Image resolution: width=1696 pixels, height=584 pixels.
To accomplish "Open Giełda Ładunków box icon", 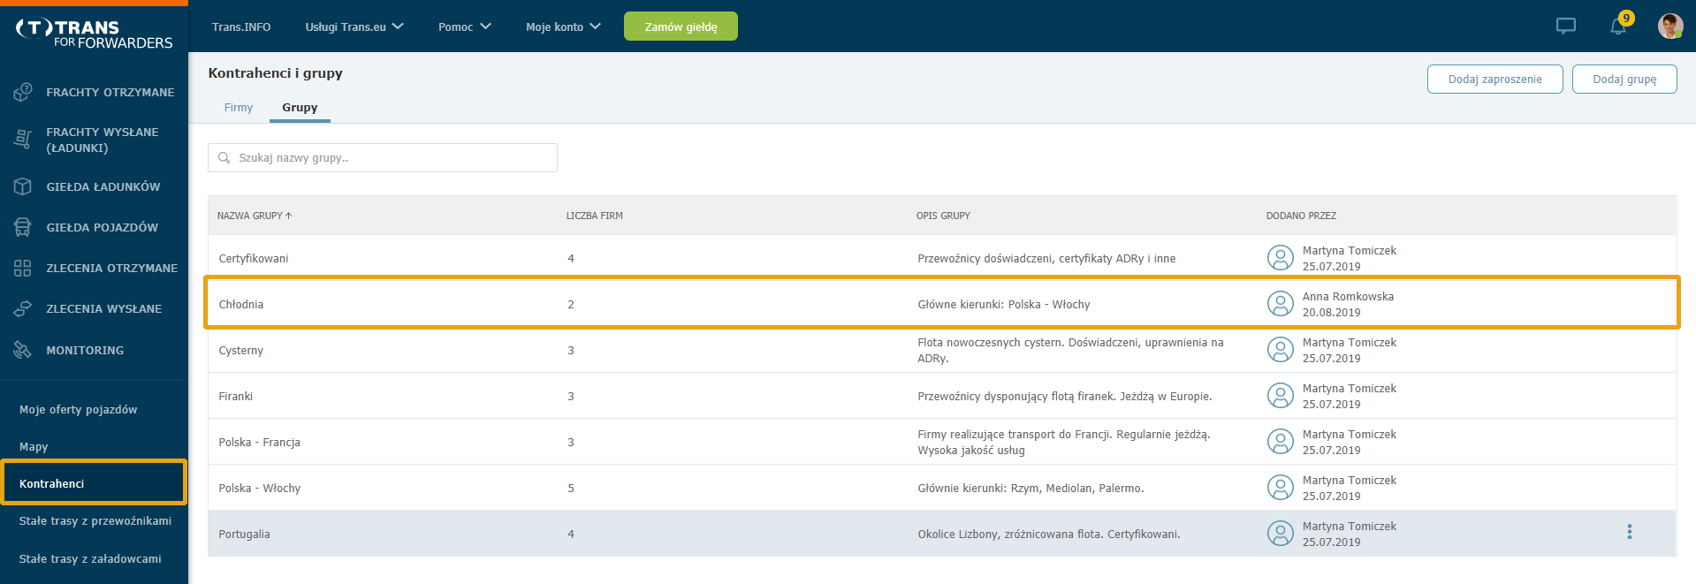I will point(23,186).
